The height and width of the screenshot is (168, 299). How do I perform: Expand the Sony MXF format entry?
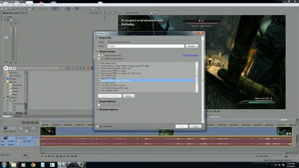[100, 83]
